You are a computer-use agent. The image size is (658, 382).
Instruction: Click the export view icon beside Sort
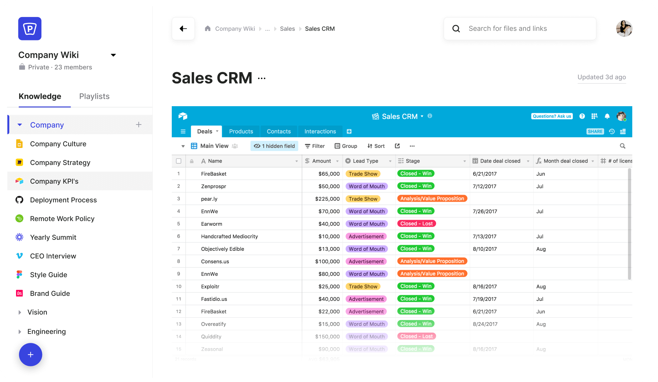(397, 146)
